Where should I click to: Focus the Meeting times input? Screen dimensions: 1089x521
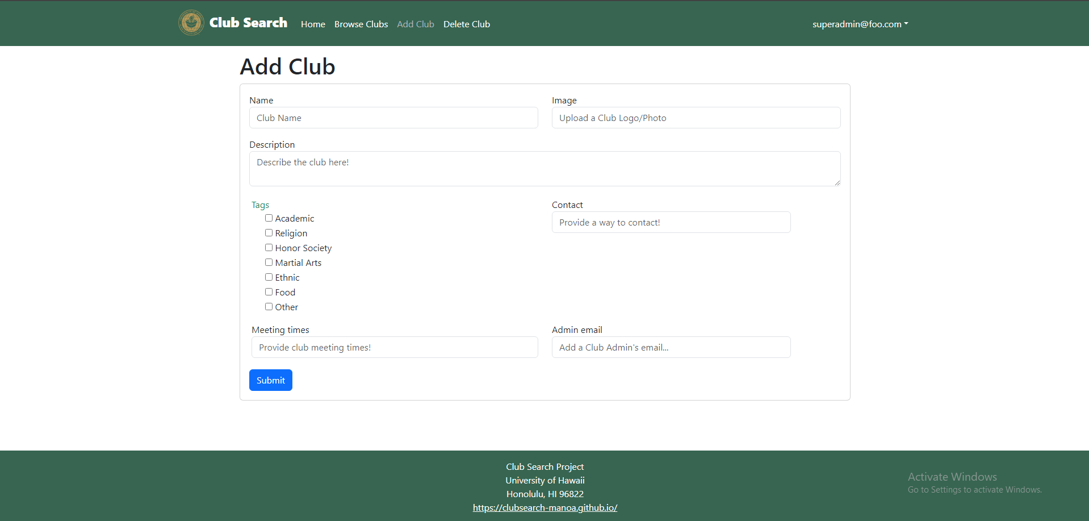pos(395,347)
